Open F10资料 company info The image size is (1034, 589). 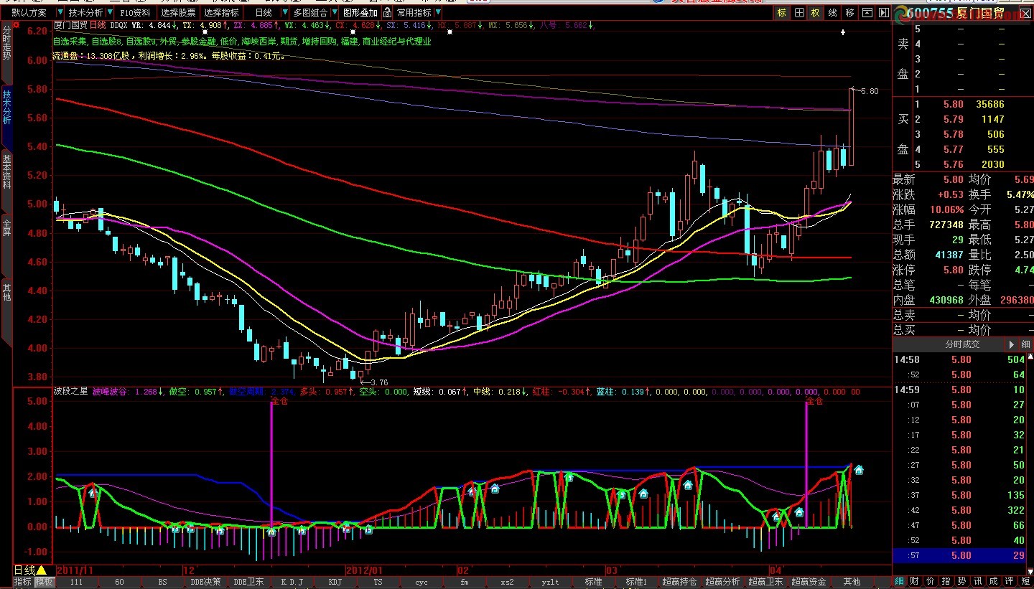136,13
